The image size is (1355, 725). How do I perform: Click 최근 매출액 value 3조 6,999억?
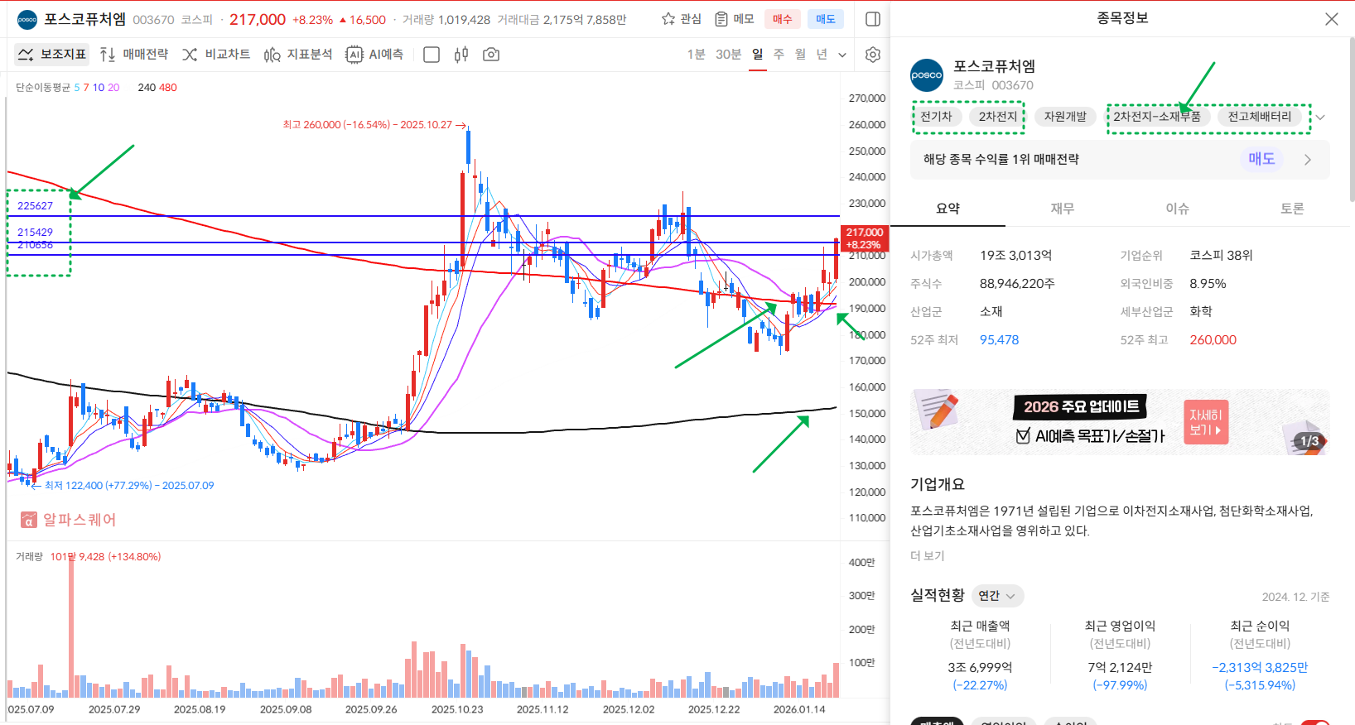point(980,668)
